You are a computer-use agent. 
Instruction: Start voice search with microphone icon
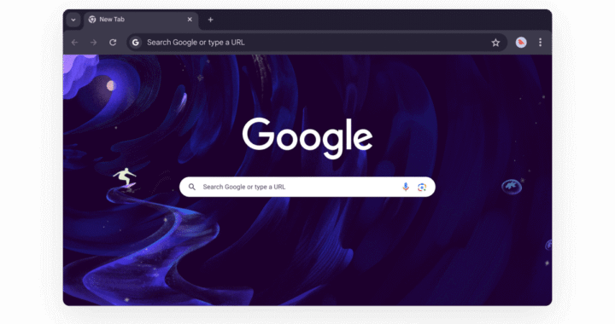coord(406,187)
